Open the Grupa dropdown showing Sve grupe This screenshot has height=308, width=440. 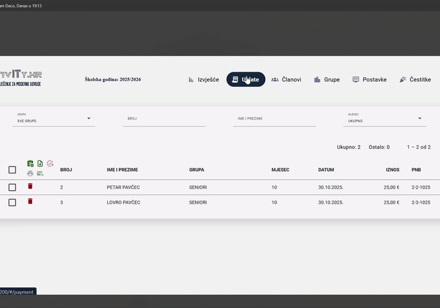point(54,119)
